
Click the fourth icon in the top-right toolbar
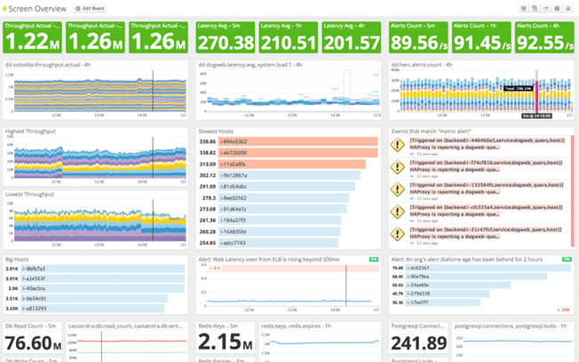556,8
